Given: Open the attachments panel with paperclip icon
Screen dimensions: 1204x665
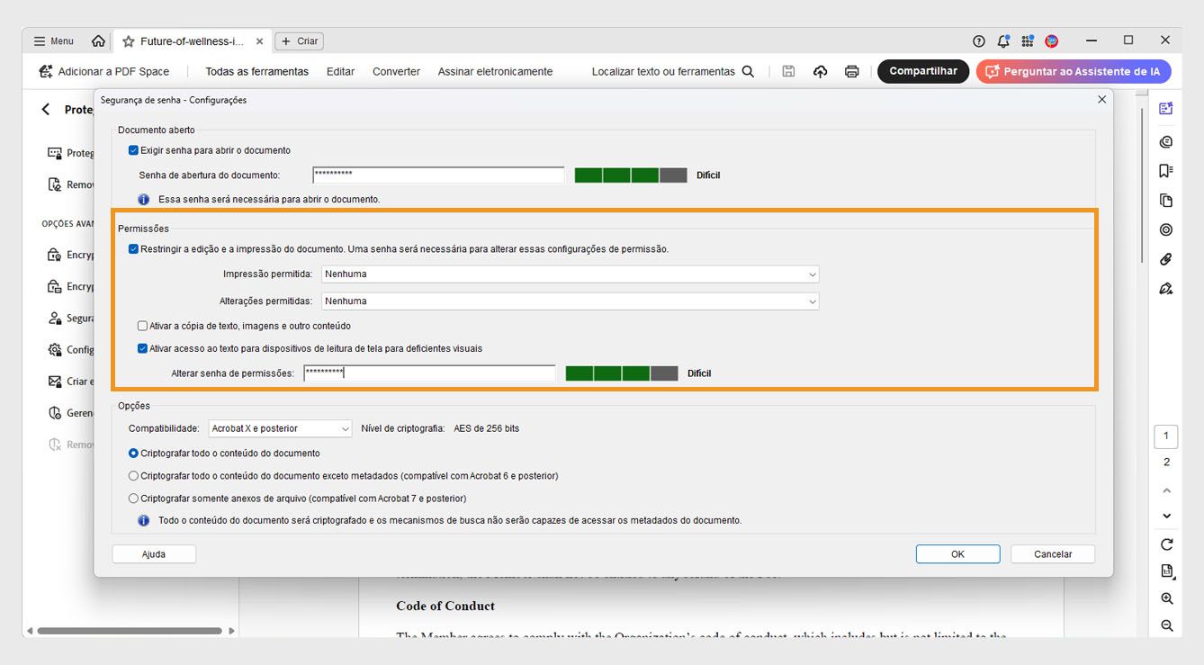Looking at the screenshot, I should point(1165,259).
